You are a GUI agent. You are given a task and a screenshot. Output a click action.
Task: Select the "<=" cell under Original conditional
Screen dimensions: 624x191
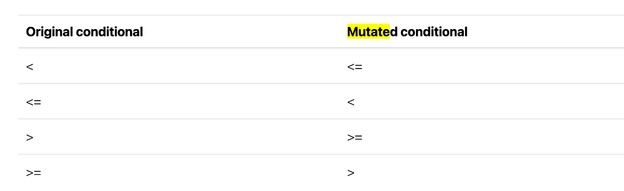click(x=33, y=102)
